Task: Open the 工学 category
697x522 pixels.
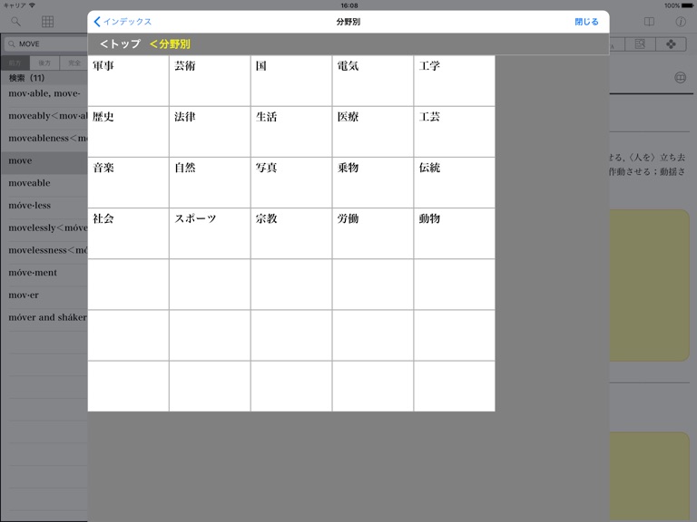Action: 455,81
